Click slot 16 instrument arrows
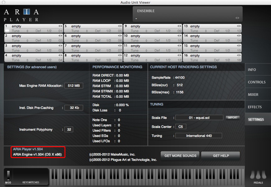The image size is (271, 187). [239, 55]
